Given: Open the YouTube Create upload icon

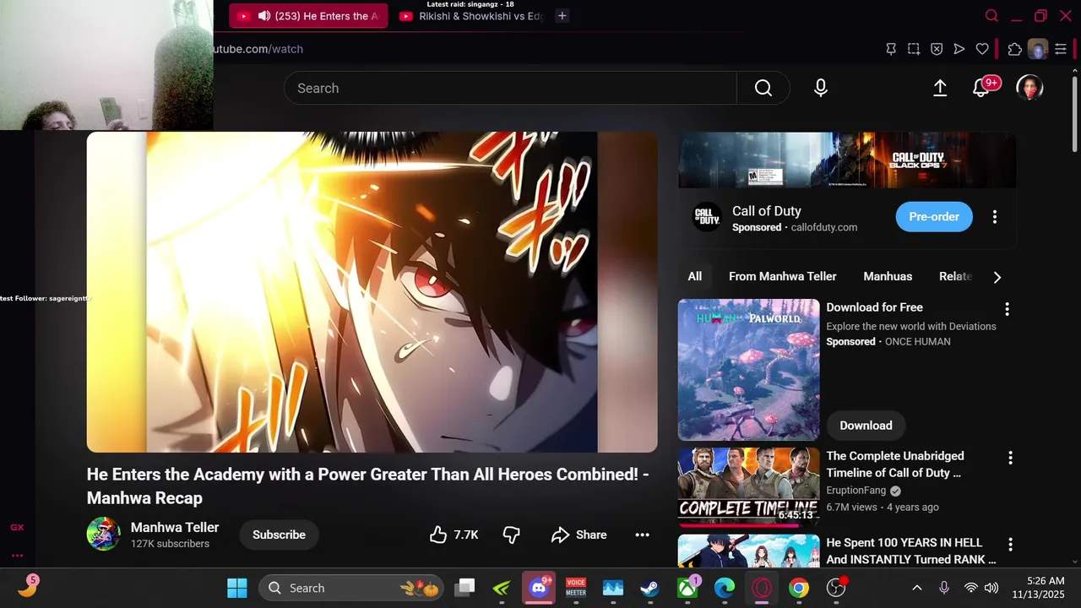Looking at the screenshot, I should pyautogui.click(x=940, y=88).
